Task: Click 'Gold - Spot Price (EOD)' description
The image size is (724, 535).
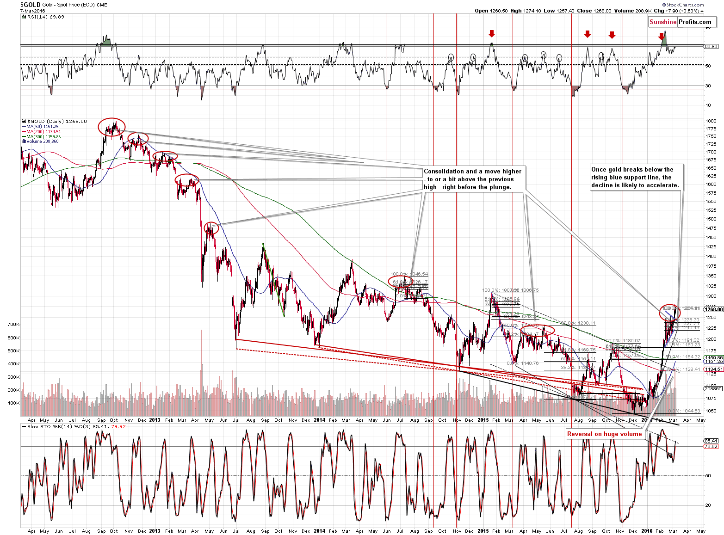Action: [x=68, y=5]
